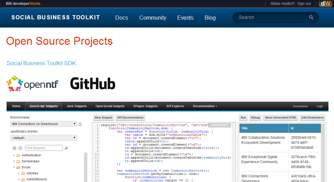Open the JavaScript Libraries dropdown
This screenshot has width=334, height=182.
[44, 138]
